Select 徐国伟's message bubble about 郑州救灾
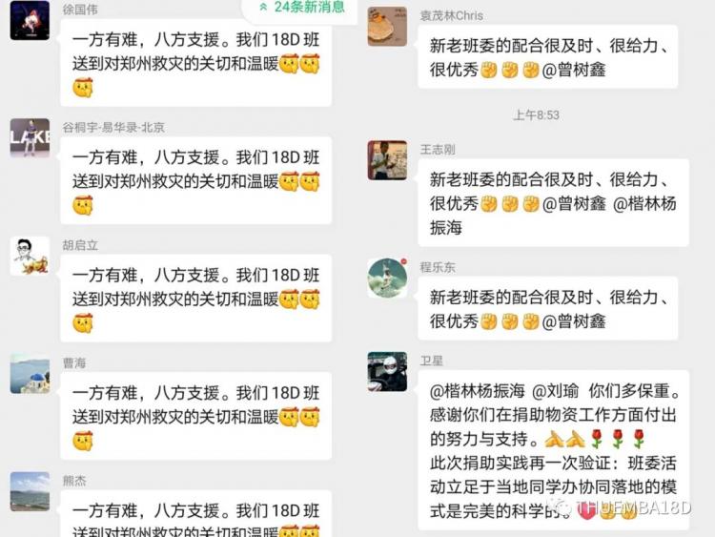Screen dimensions: 715x537 tap(195, 63)
